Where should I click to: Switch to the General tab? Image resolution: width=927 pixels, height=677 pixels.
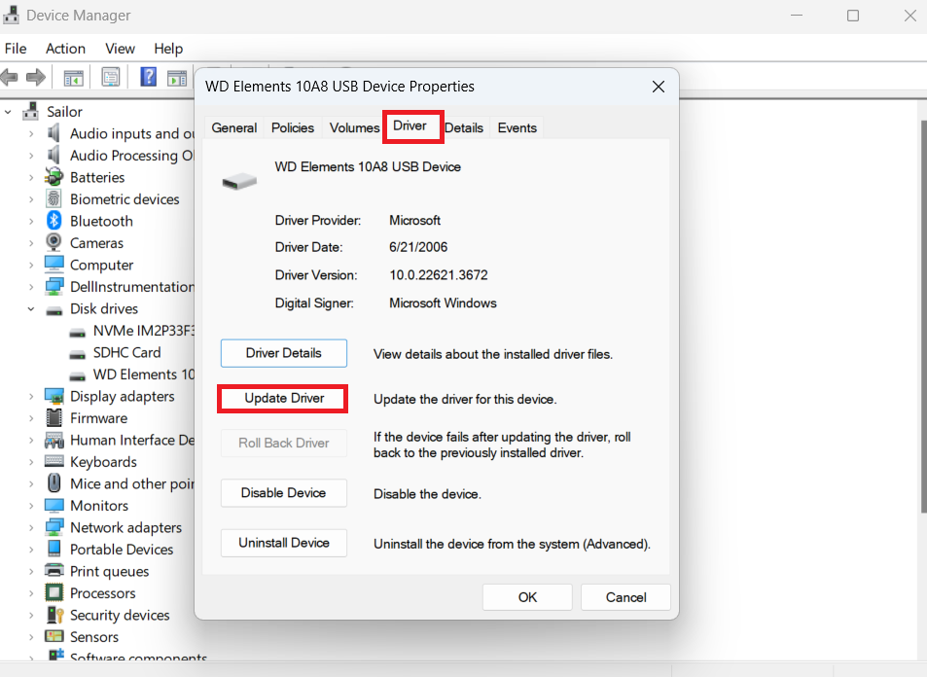234,127
